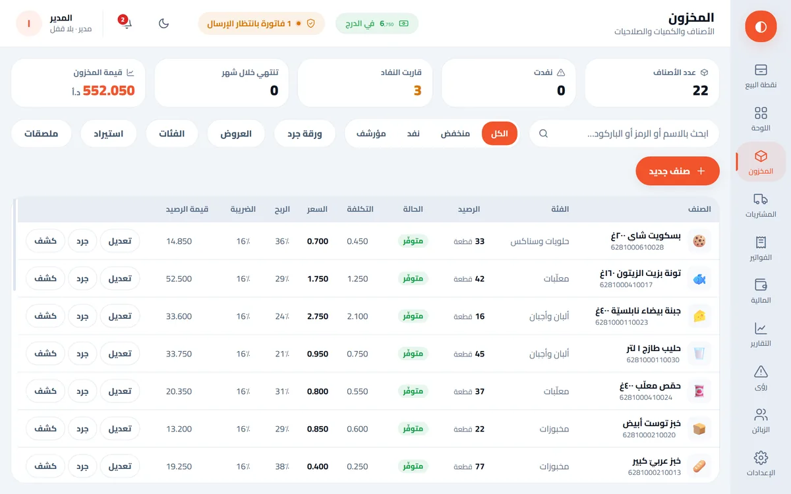Open التقارير reports chart icon
Screen dimensions: 791x494
click(x=761, y=328)
